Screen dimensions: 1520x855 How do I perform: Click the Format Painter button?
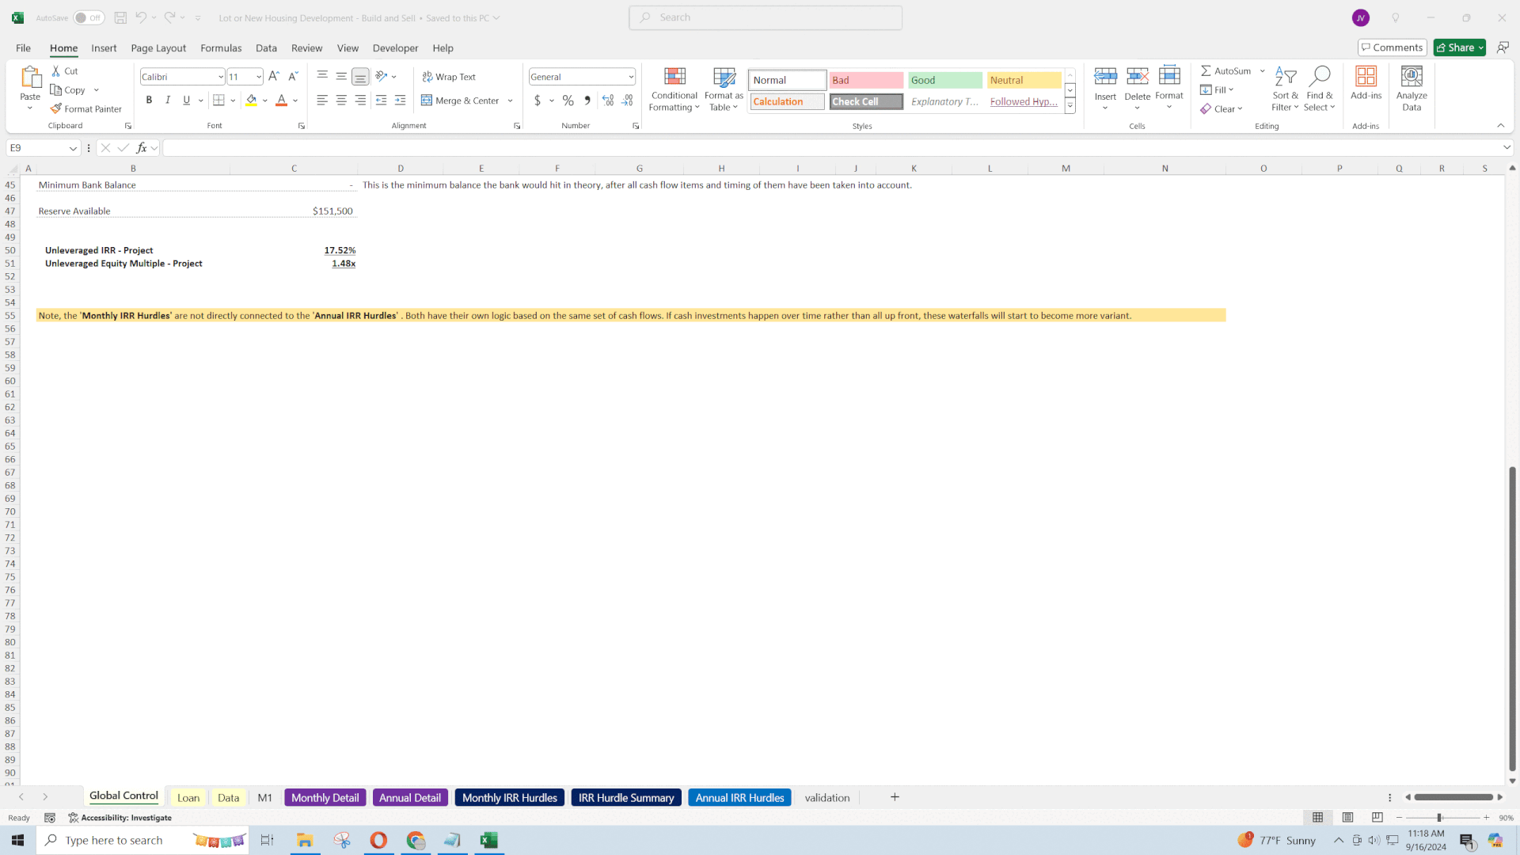coord(88,108)
